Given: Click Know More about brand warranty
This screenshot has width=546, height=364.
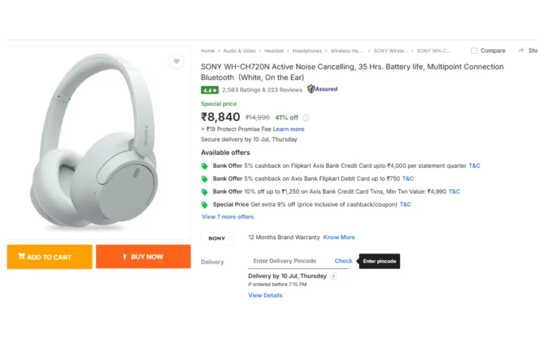Looking at the screenshot, I should pos(339,237).
